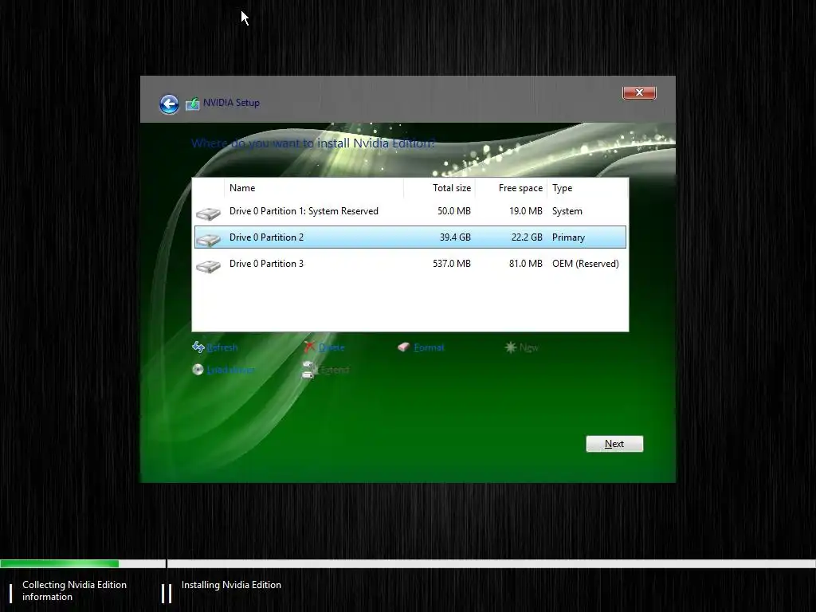
Task: Click the OEM (Reserved) type cell
Action: coord(586,264)
